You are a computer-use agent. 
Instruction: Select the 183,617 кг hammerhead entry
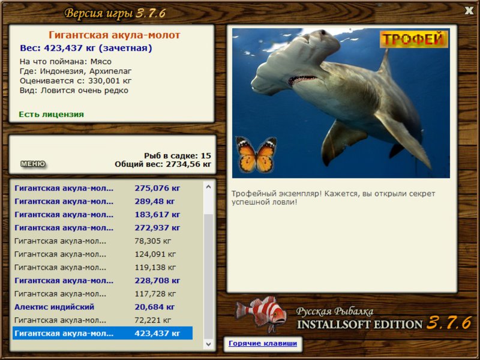103,215
